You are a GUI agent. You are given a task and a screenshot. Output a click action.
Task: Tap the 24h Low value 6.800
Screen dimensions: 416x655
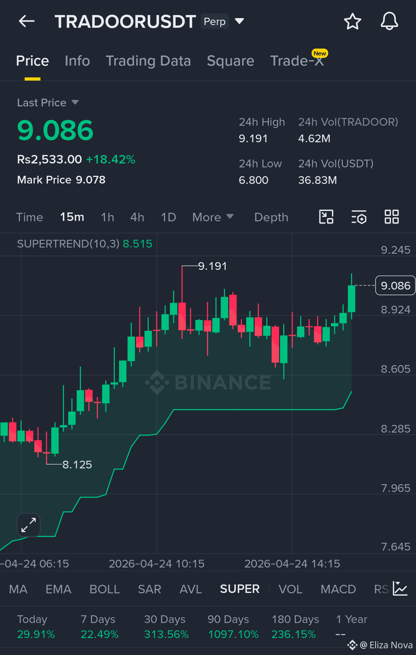[x=253, y=180]
